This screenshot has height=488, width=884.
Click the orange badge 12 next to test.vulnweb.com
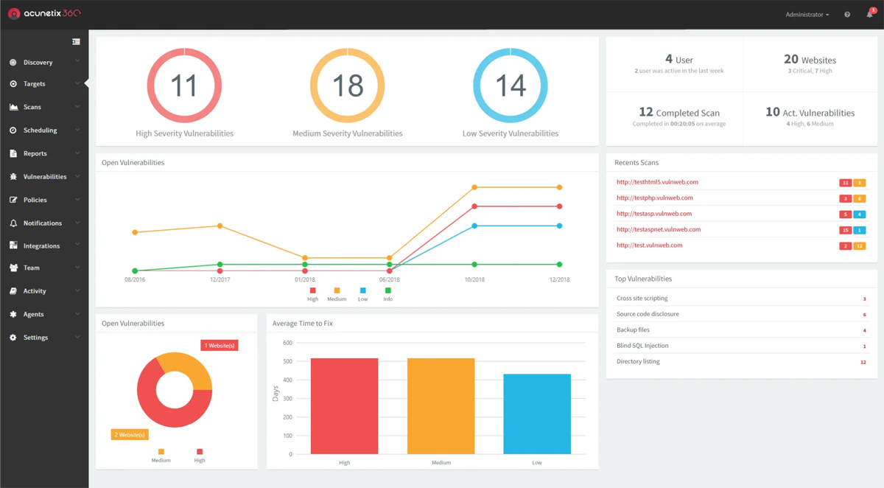[x=860, y=246]
